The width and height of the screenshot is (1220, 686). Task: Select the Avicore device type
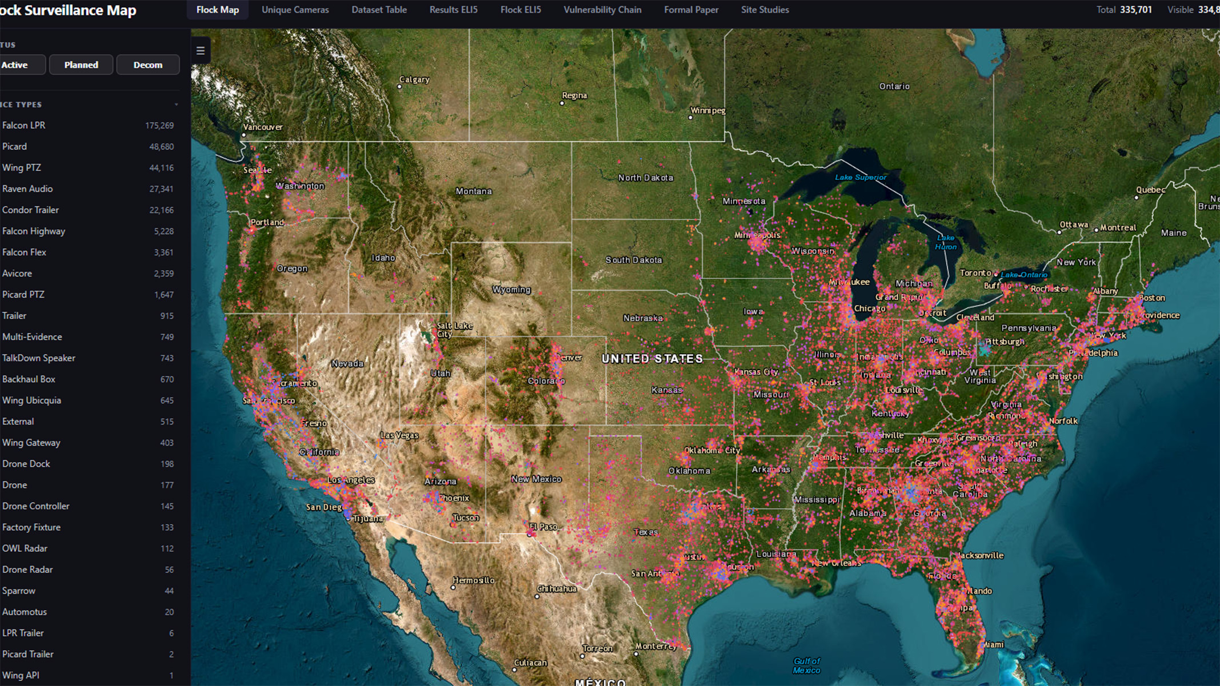[x=89, y=273]
